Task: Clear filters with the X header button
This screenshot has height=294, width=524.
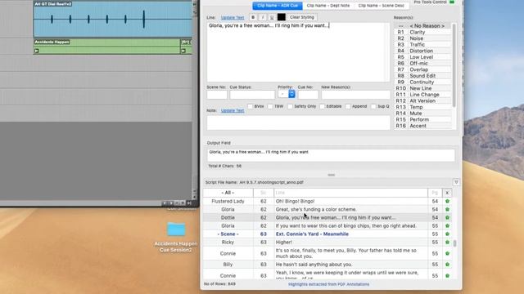Action: pos(447,193)
